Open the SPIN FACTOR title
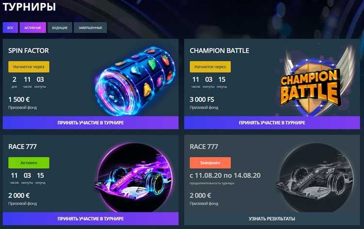 (29, 50)
